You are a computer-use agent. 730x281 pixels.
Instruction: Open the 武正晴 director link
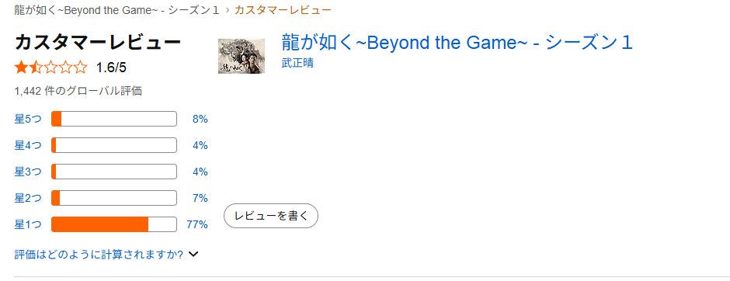point(297,64)
